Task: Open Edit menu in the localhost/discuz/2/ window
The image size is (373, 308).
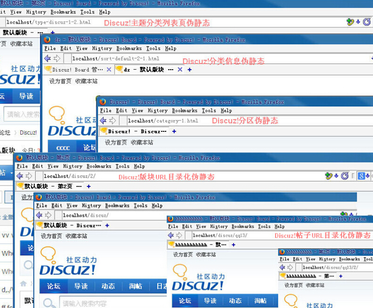Action: click(x=38, y=166)
